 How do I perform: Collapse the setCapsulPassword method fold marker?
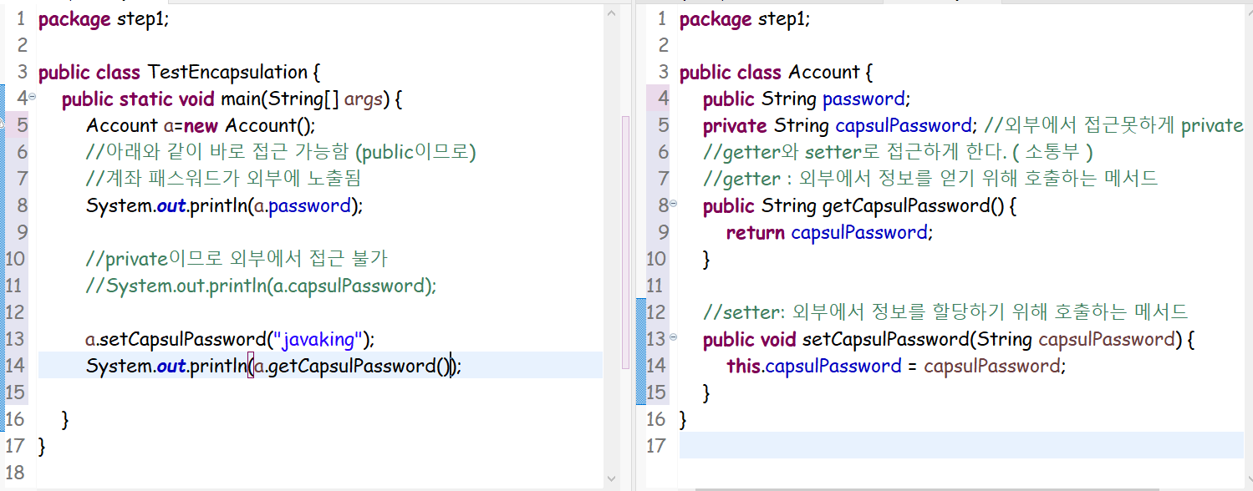[674, 338]
